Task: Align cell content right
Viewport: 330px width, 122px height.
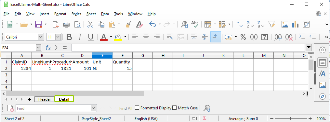Action: (157, 37)
